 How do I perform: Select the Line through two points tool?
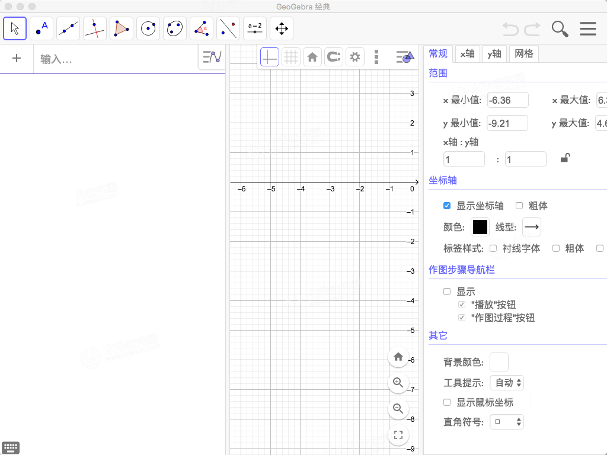(x=68, y=28)
